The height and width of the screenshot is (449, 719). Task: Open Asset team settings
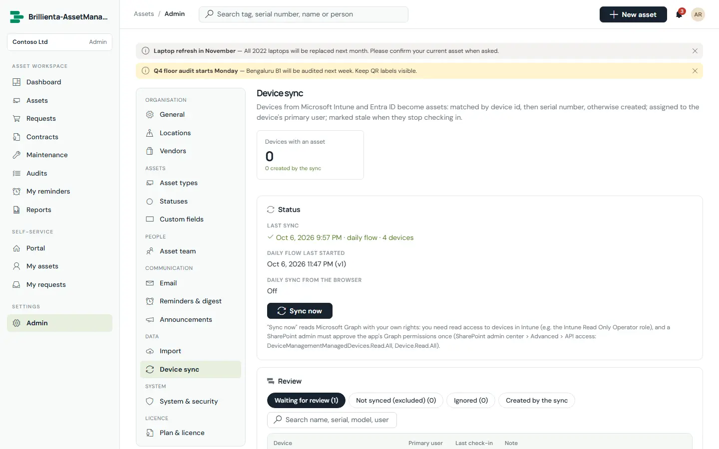tap(191, 251)
